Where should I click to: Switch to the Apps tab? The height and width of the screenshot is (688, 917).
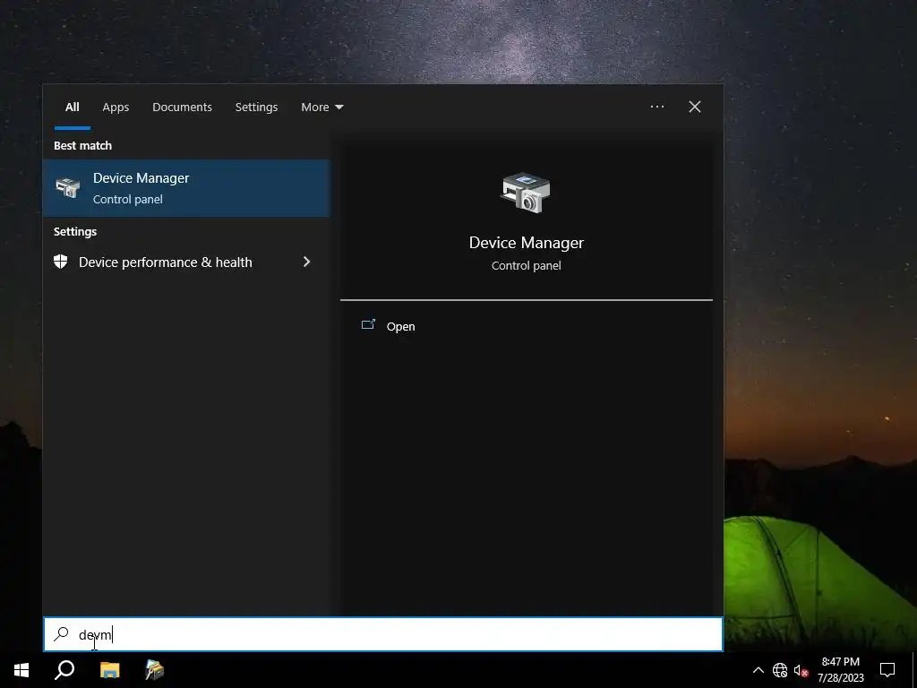[116, 107]
